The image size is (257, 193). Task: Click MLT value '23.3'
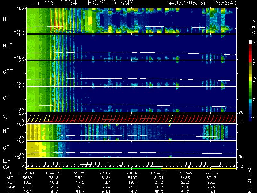click(x=211, y=182)
